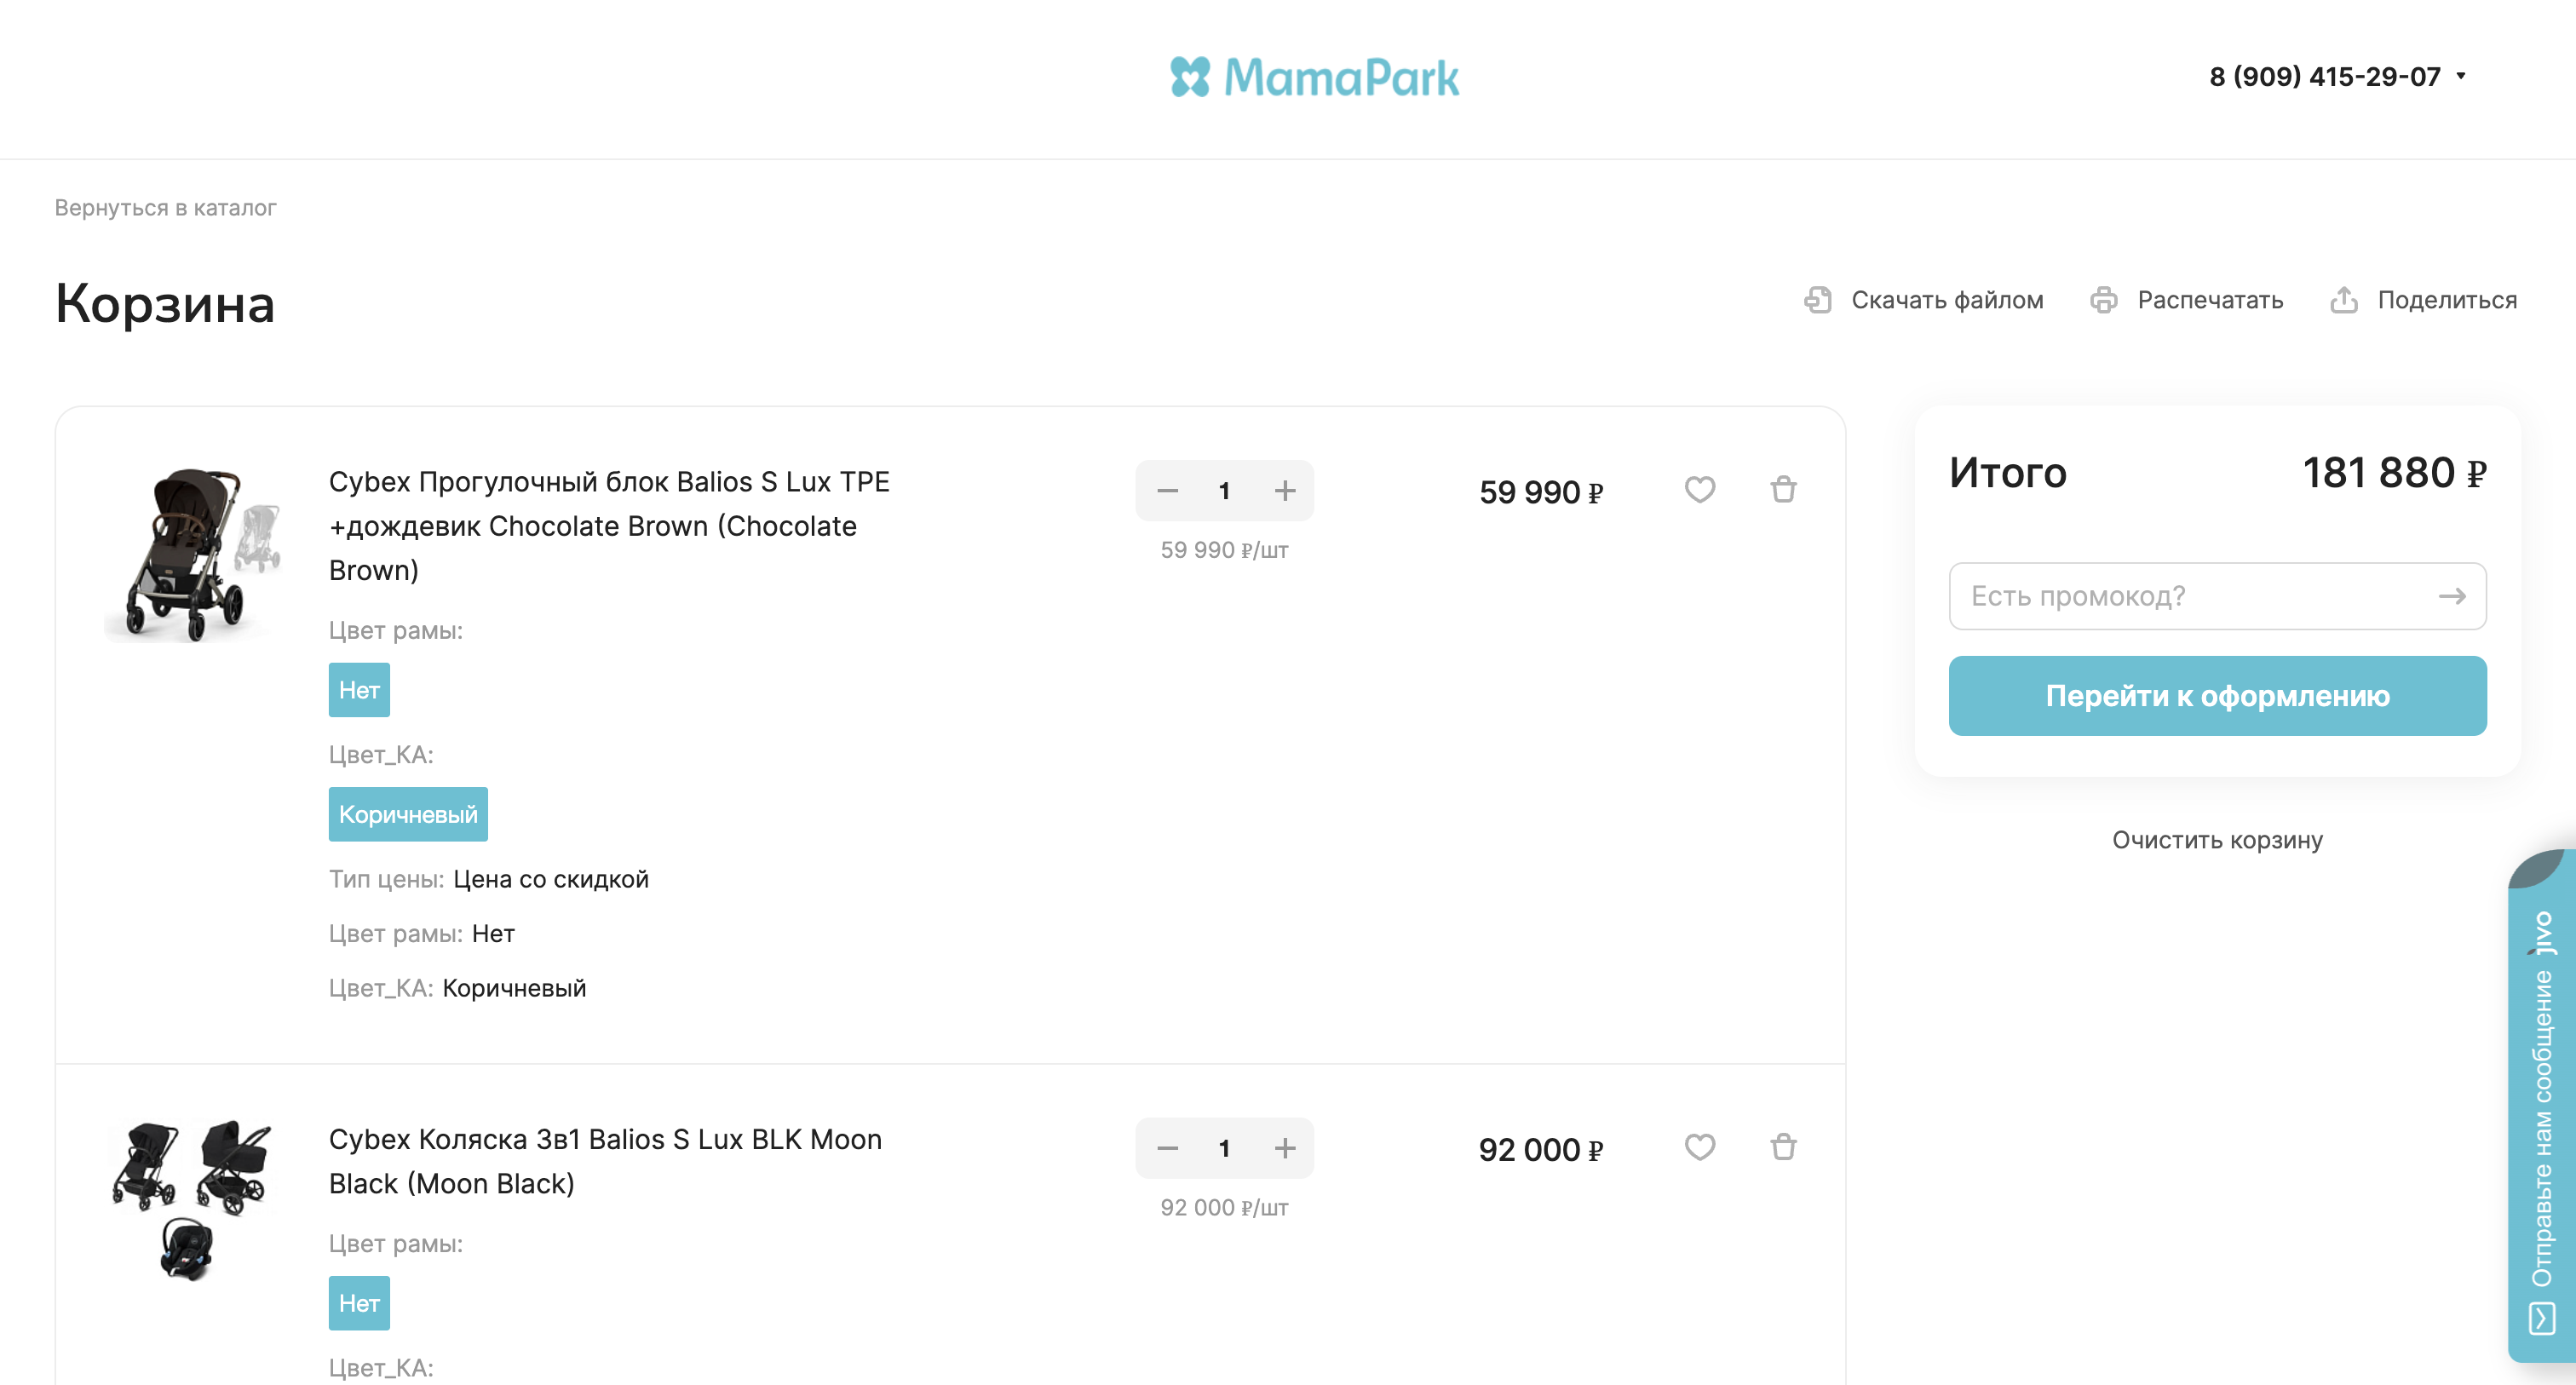
Task: Focus the Есть промокод input field
Action: point(2190,596)
